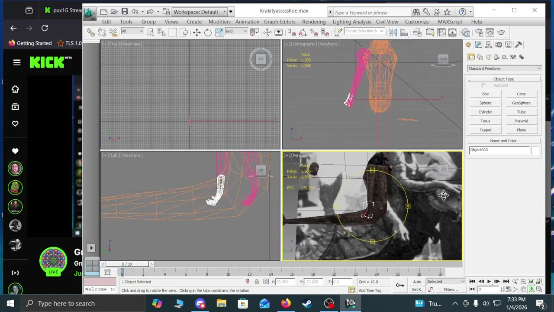Toggle Window/Crossing selection mode
The height and width of the screenshot is (312, 554).
point(184,32)
